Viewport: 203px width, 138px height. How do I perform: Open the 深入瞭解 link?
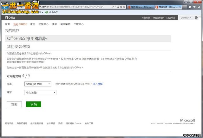pyautogui.click(x=97, y=84)
